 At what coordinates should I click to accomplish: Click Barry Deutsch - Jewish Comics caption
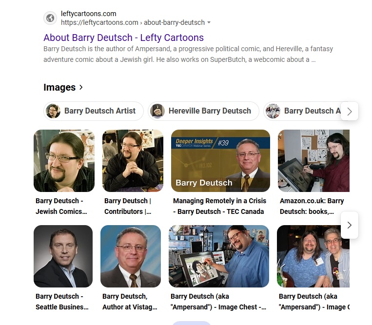click(x=61, y=206)
